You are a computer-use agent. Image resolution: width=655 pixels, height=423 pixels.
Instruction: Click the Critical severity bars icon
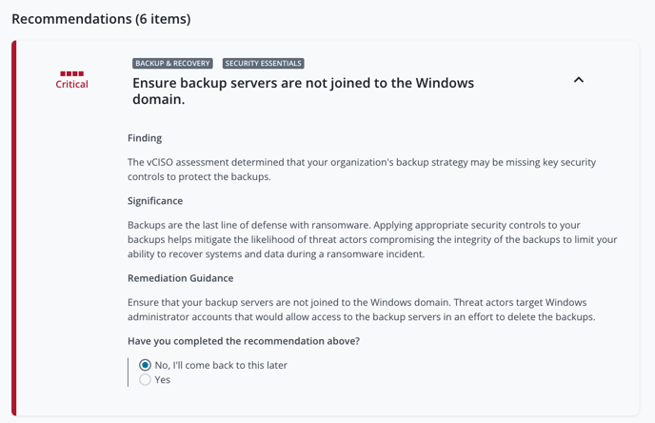point(71,73)
